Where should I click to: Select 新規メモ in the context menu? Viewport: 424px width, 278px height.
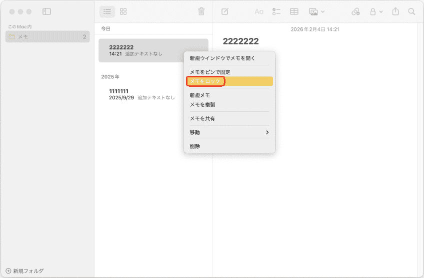(x=229, y=95)
